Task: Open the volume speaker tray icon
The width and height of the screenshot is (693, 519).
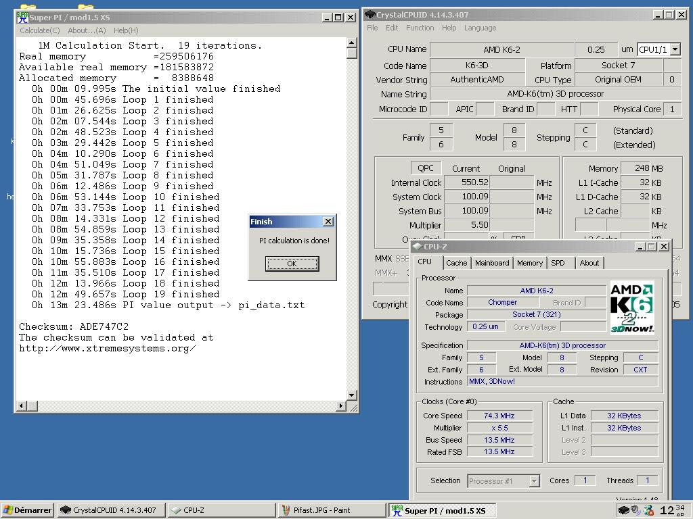Action: coord(635,510)
